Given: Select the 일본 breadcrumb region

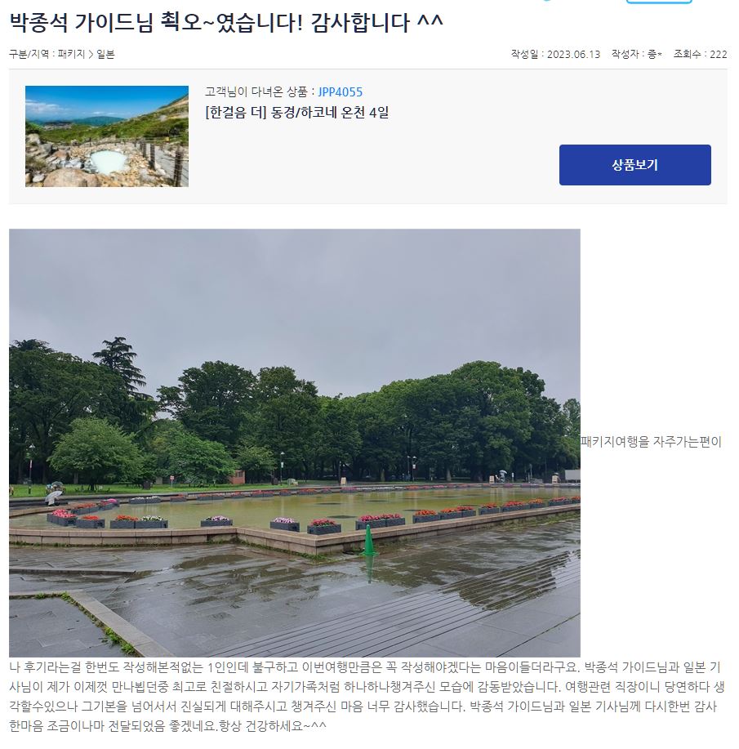Looking at the screenshot, I should 105,54.
